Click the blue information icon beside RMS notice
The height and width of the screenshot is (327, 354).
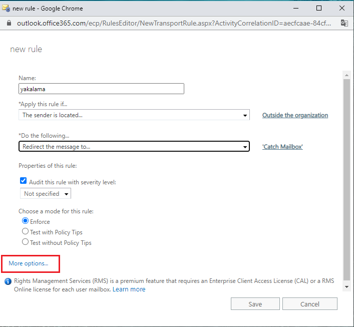click(8, 281)
